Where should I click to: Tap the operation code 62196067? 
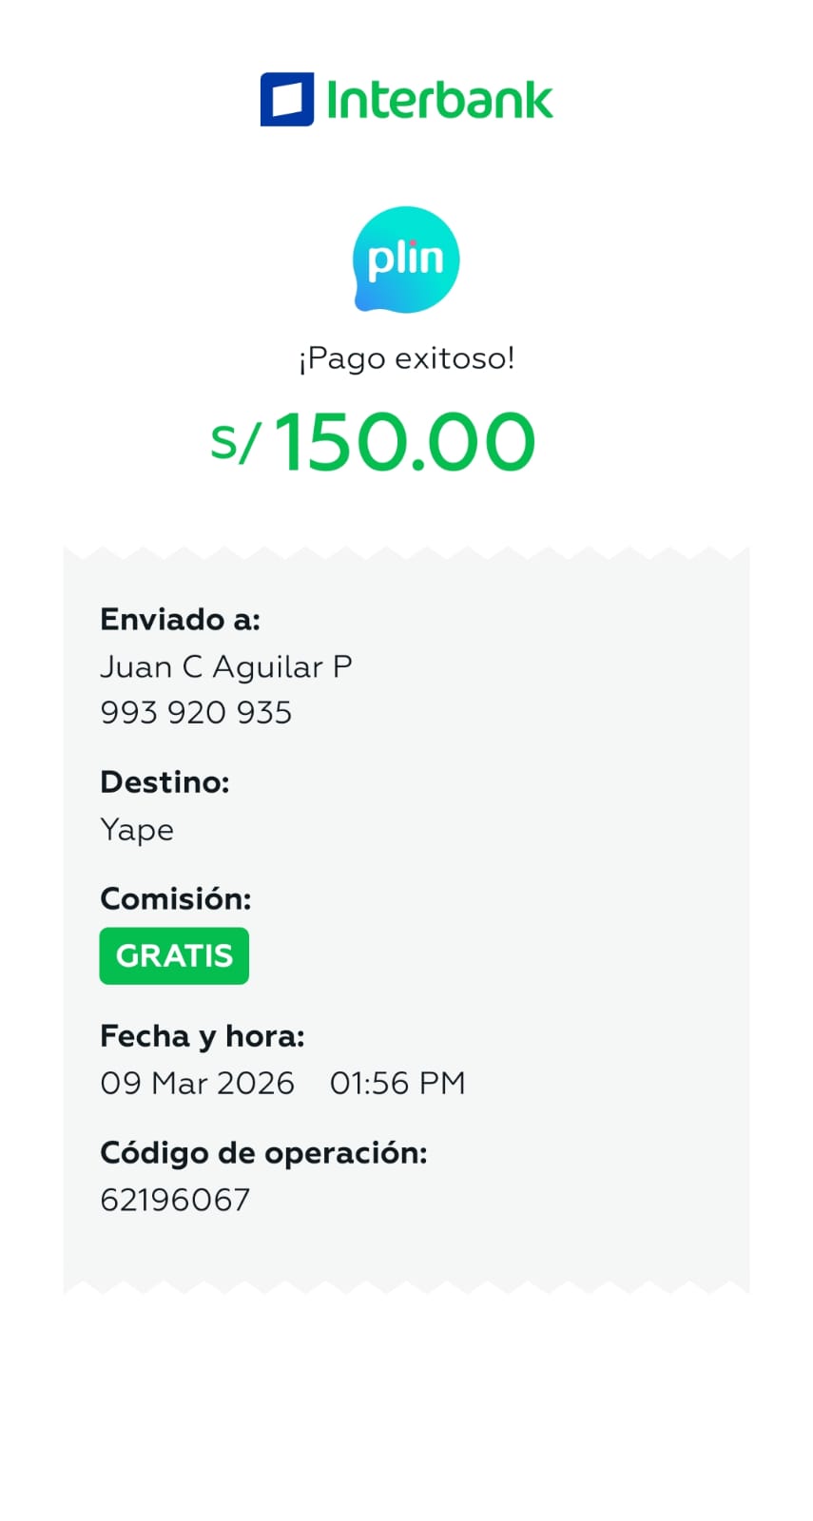pos(175,1200)
